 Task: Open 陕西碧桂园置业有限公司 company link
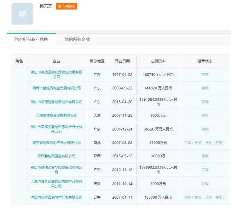click(56, 156)
